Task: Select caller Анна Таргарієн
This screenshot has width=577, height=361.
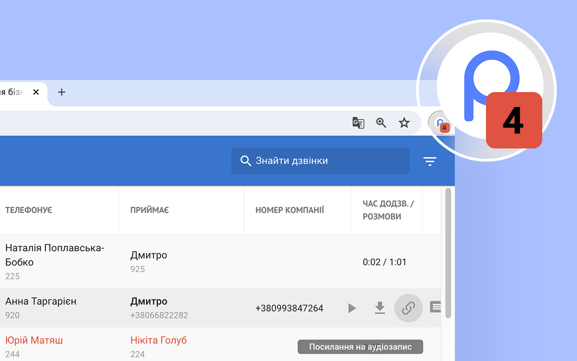Action: pos(41,301)
